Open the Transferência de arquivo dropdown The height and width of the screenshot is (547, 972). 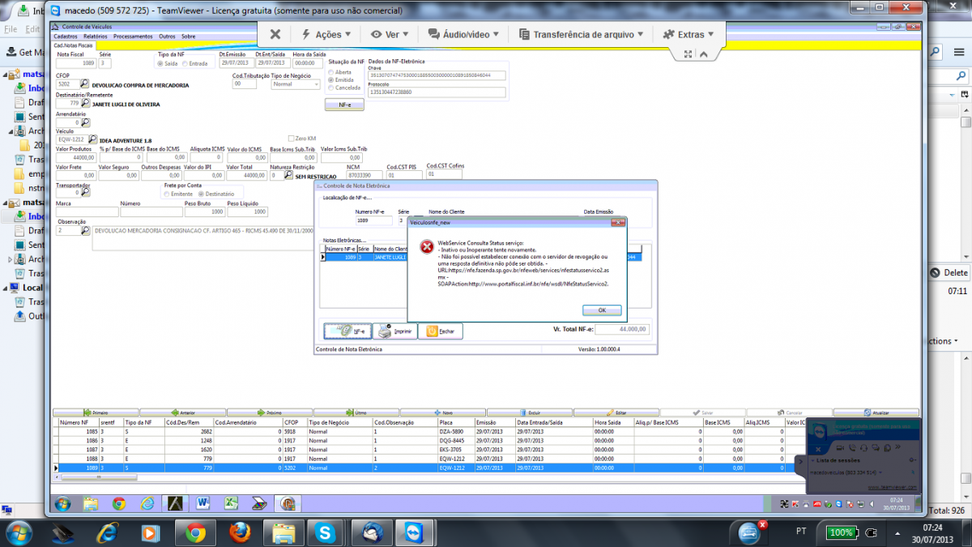581,34
